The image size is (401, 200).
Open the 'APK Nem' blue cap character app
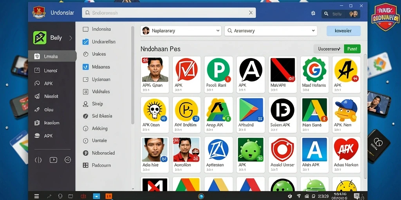pos(346,115)
